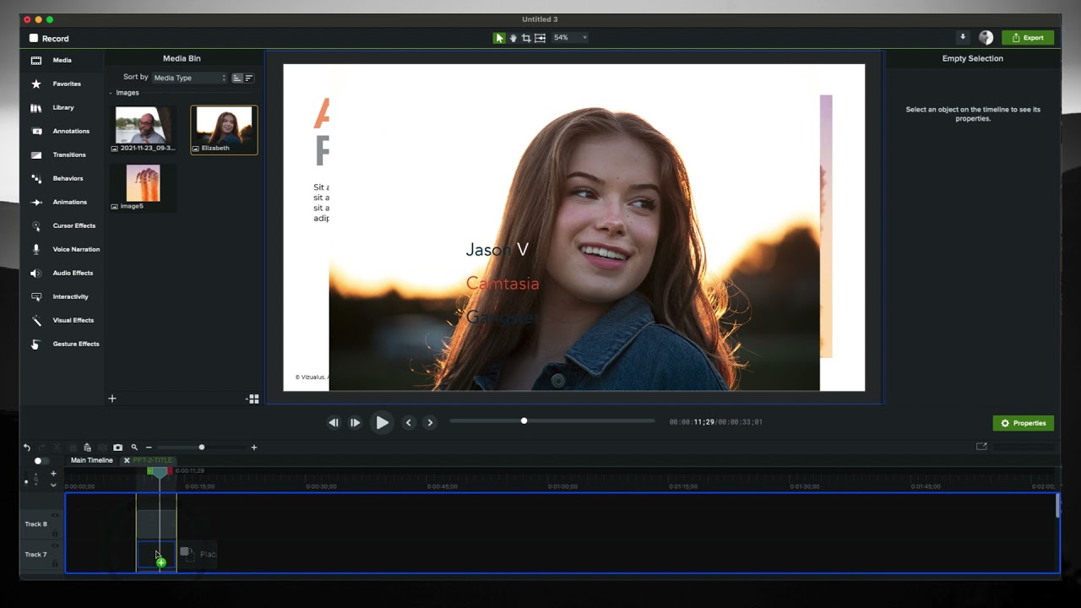Collapse the Images group in Media Bin
This screenshot has width=1081, height=608.
[111, 93]
